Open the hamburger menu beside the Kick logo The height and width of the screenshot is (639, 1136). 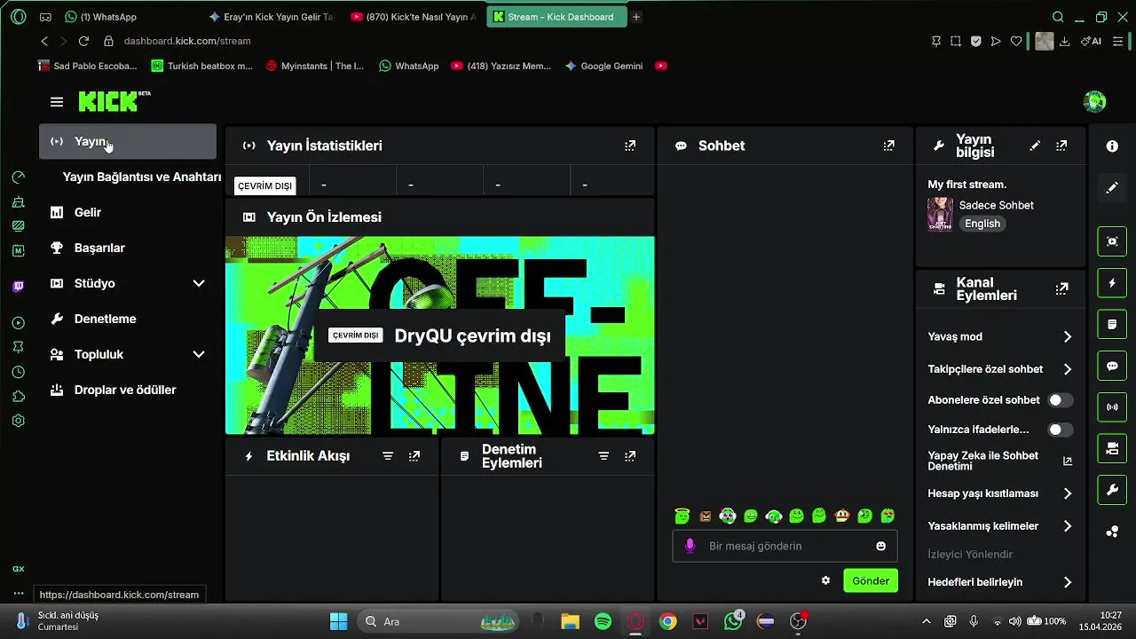pos(57,102)
